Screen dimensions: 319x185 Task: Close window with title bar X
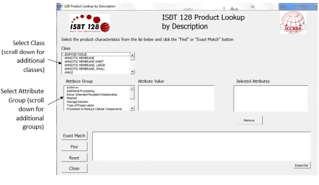315,5
